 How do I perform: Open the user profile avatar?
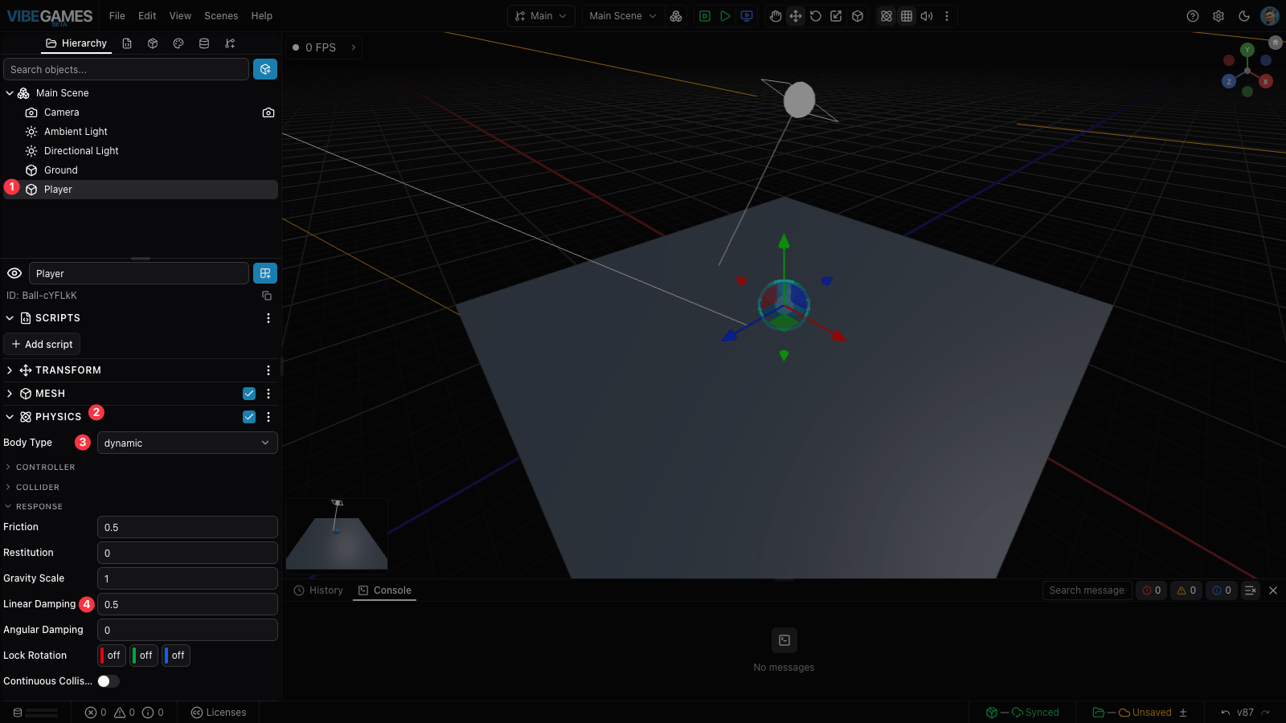coord(1270,16)
